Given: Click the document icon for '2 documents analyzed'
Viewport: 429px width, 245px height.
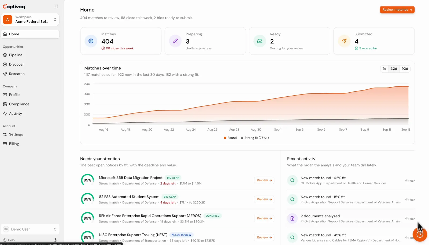Looking at the screenshot, I should click(293, 218).
